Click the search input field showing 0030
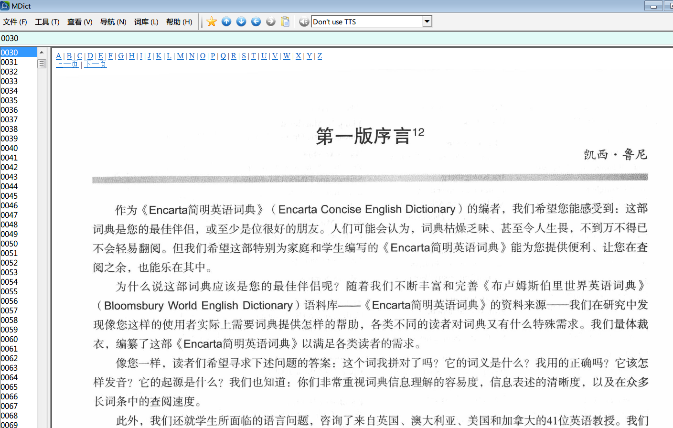 coord(336,38)
